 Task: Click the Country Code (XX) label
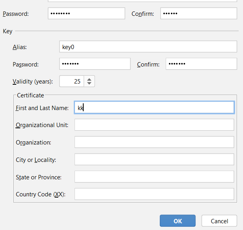pyautogui.click(x=40, y=194)
